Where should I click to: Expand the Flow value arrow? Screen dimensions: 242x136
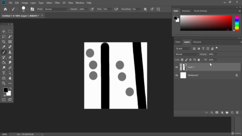(x=111, y=9)
